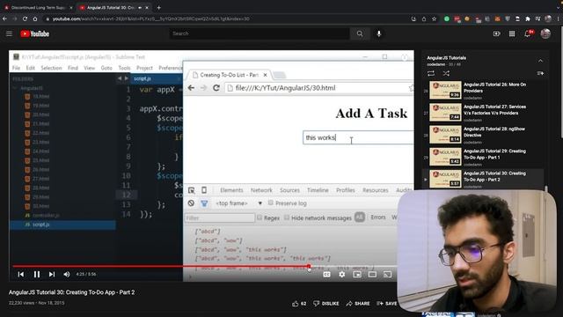Open the Selection menu in Sublime Text
The height and width of the screenshot is (317, 563).
[51, 68]
